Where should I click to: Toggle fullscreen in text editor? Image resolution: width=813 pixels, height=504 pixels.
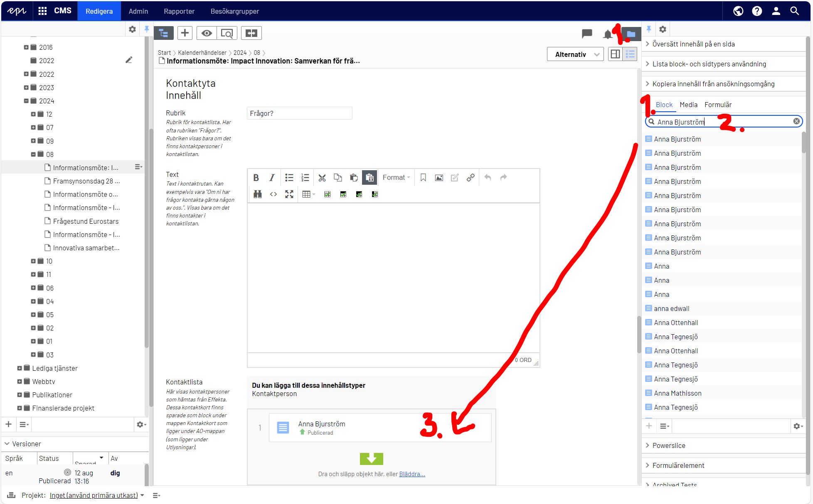coord(289,194)
